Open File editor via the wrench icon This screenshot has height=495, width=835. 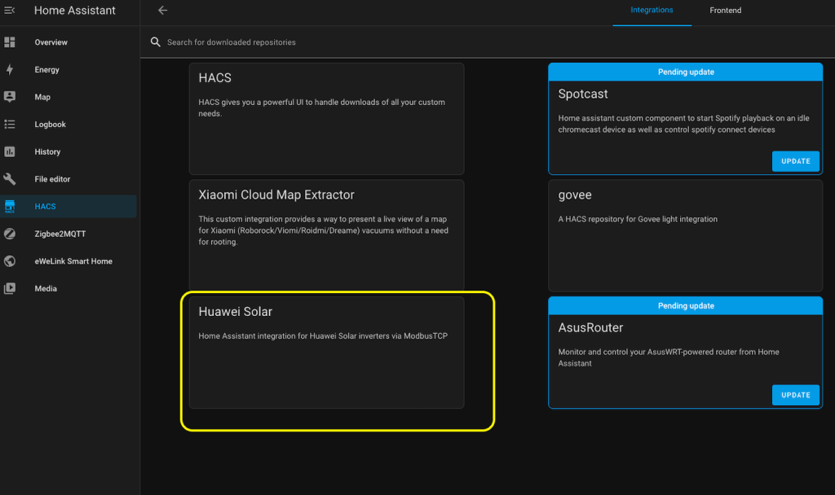click(x=10, y=179)
